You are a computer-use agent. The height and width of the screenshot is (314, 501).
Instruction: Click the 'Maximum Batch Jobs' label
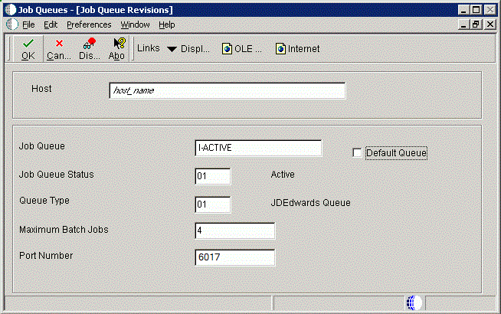pos(64,230)
